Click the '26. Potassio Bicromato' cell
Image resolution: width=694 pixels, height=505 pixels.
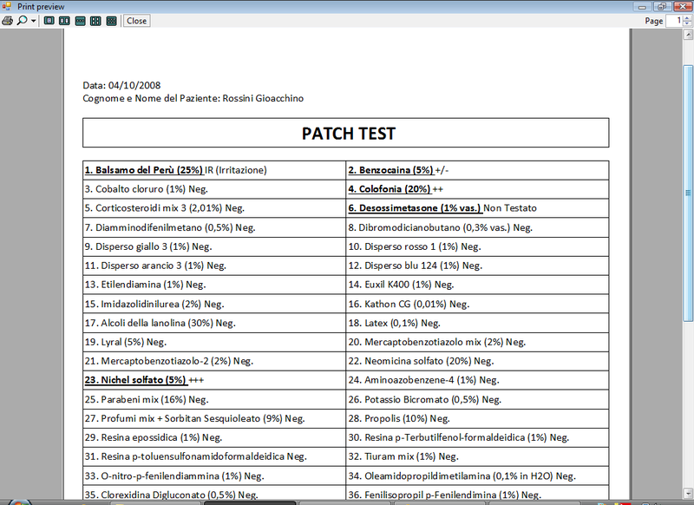[x=478, y=400]
